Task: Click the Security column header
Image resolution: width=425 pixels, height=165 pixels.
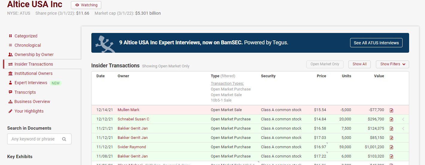Action: pos(268,76)
